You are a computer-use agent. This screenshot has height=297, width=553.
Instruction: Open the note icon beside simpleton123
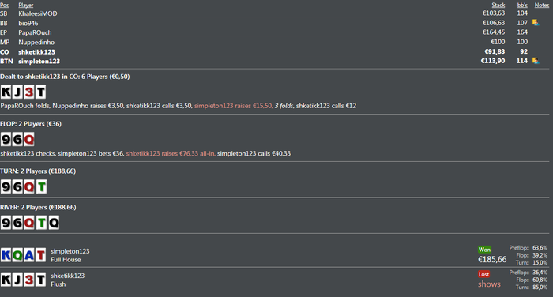pos(536,61)
